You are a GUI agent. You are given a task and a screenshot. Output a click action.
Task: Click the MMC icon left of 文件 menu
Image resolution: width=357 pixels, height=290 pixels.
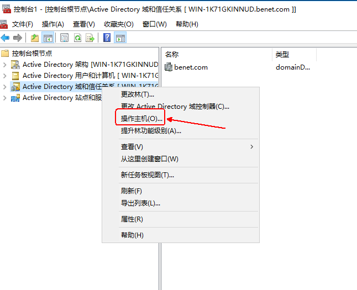[x=4, y=24]
